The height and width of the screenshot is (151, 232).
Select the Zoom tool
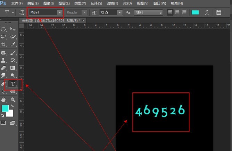pos(13,100)
